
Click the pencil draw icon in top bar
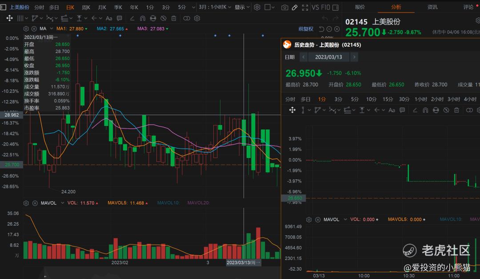[x=295, y=8]
